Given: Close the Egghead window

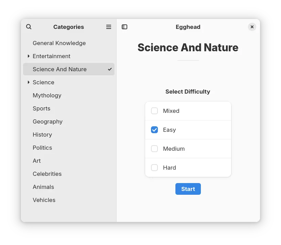Looking at the screenshot, I should point(252,27).
